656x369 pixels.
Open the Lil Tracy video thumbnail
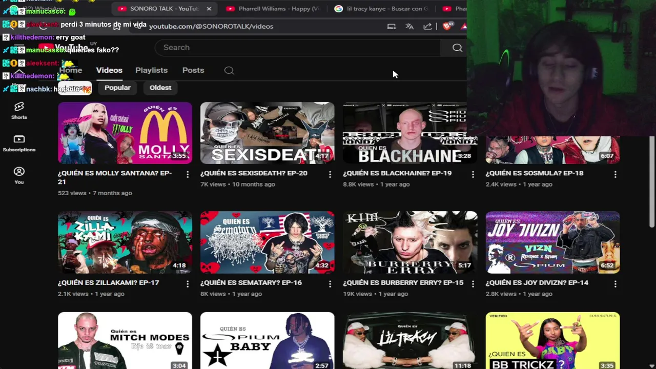[x=410, y=340]
